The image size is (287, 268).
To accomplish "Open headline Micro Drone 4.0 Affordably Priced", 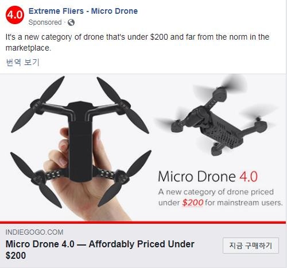I will tap(100, 250).
